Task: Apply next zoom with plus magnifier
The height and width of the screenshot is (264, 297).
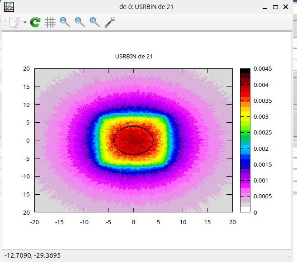Action: click(80, 22)
